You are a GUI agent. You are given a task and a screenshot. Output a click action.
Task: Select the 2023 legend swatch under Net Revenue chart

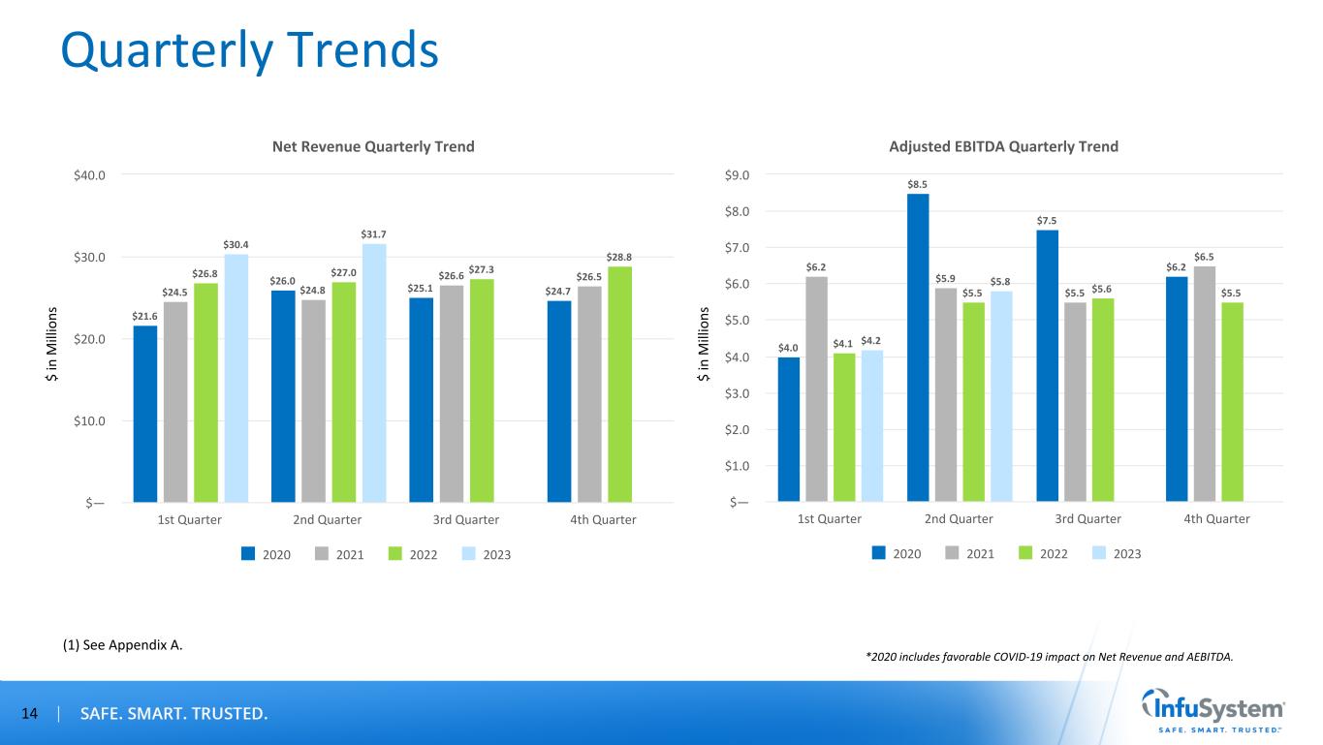(472, 554)
